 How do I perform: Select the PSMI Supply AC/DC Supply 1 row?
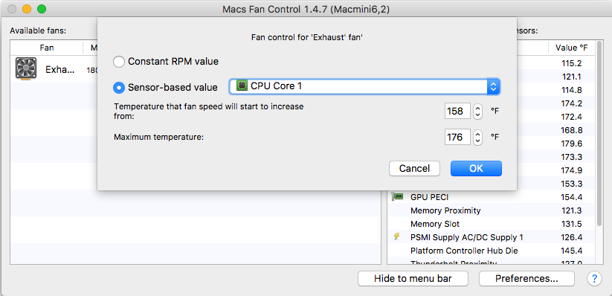(x=491, y=237)
